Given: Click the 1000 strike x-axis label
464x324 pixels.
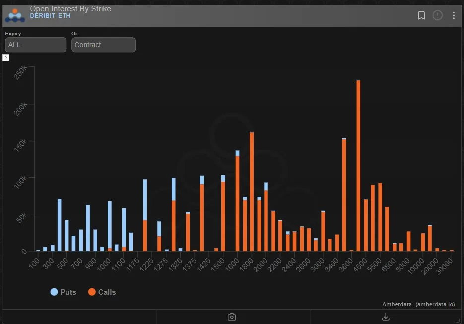Looking at the screenshot, I should point(104,264).
